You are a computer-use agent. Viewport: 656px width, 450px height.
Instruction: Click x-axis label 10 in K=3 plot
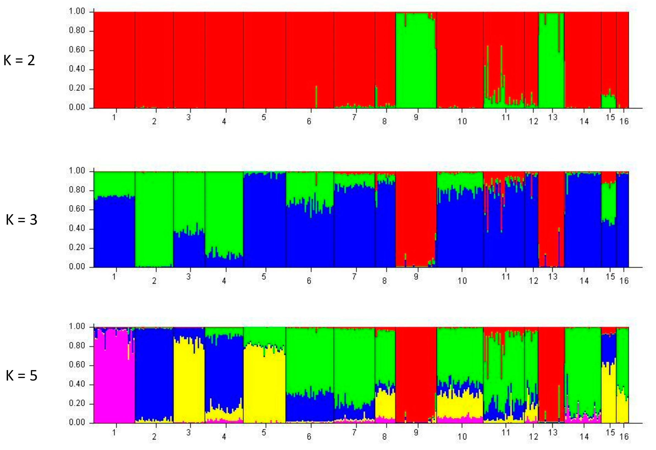pyautogui.click(x=462, y=281)
